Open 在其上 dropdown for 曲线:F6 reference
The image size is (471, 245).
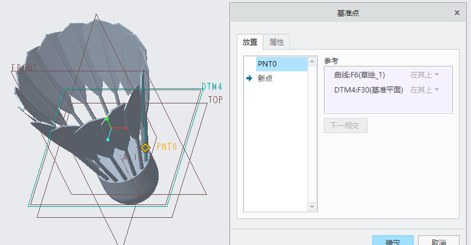click(424, 75)
